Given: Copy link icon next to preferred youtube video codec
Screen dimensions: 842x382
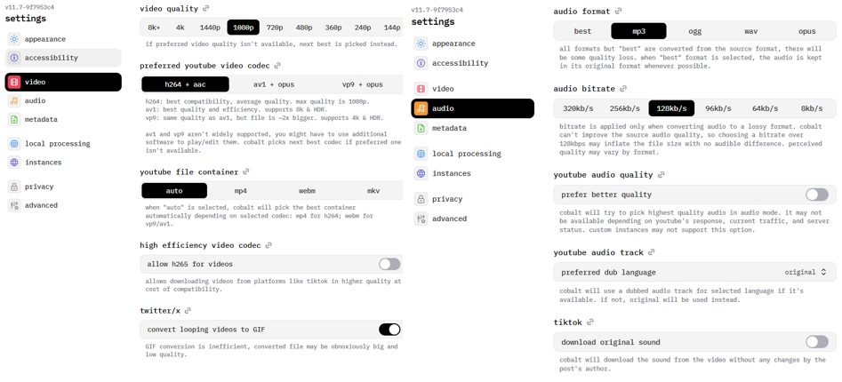Looking at the screenshot, I should (x=277, y=66).
